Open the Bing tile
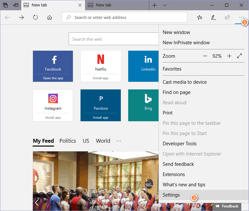The height and width of the screenshot is (211, 249). point(144,105)
